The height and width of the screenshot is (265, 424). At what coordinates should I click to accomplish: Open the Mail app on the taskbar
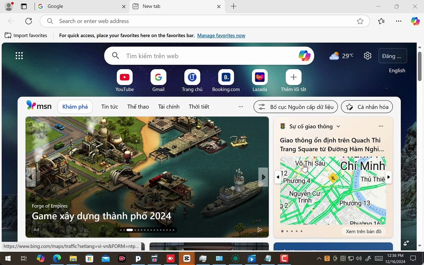pyautogui.click(x=106, y=258)
